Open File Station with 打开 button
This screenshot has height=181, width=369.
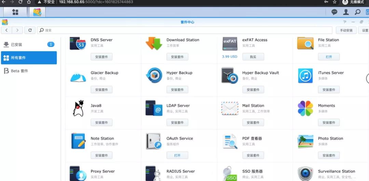click(x=329, y=57)
